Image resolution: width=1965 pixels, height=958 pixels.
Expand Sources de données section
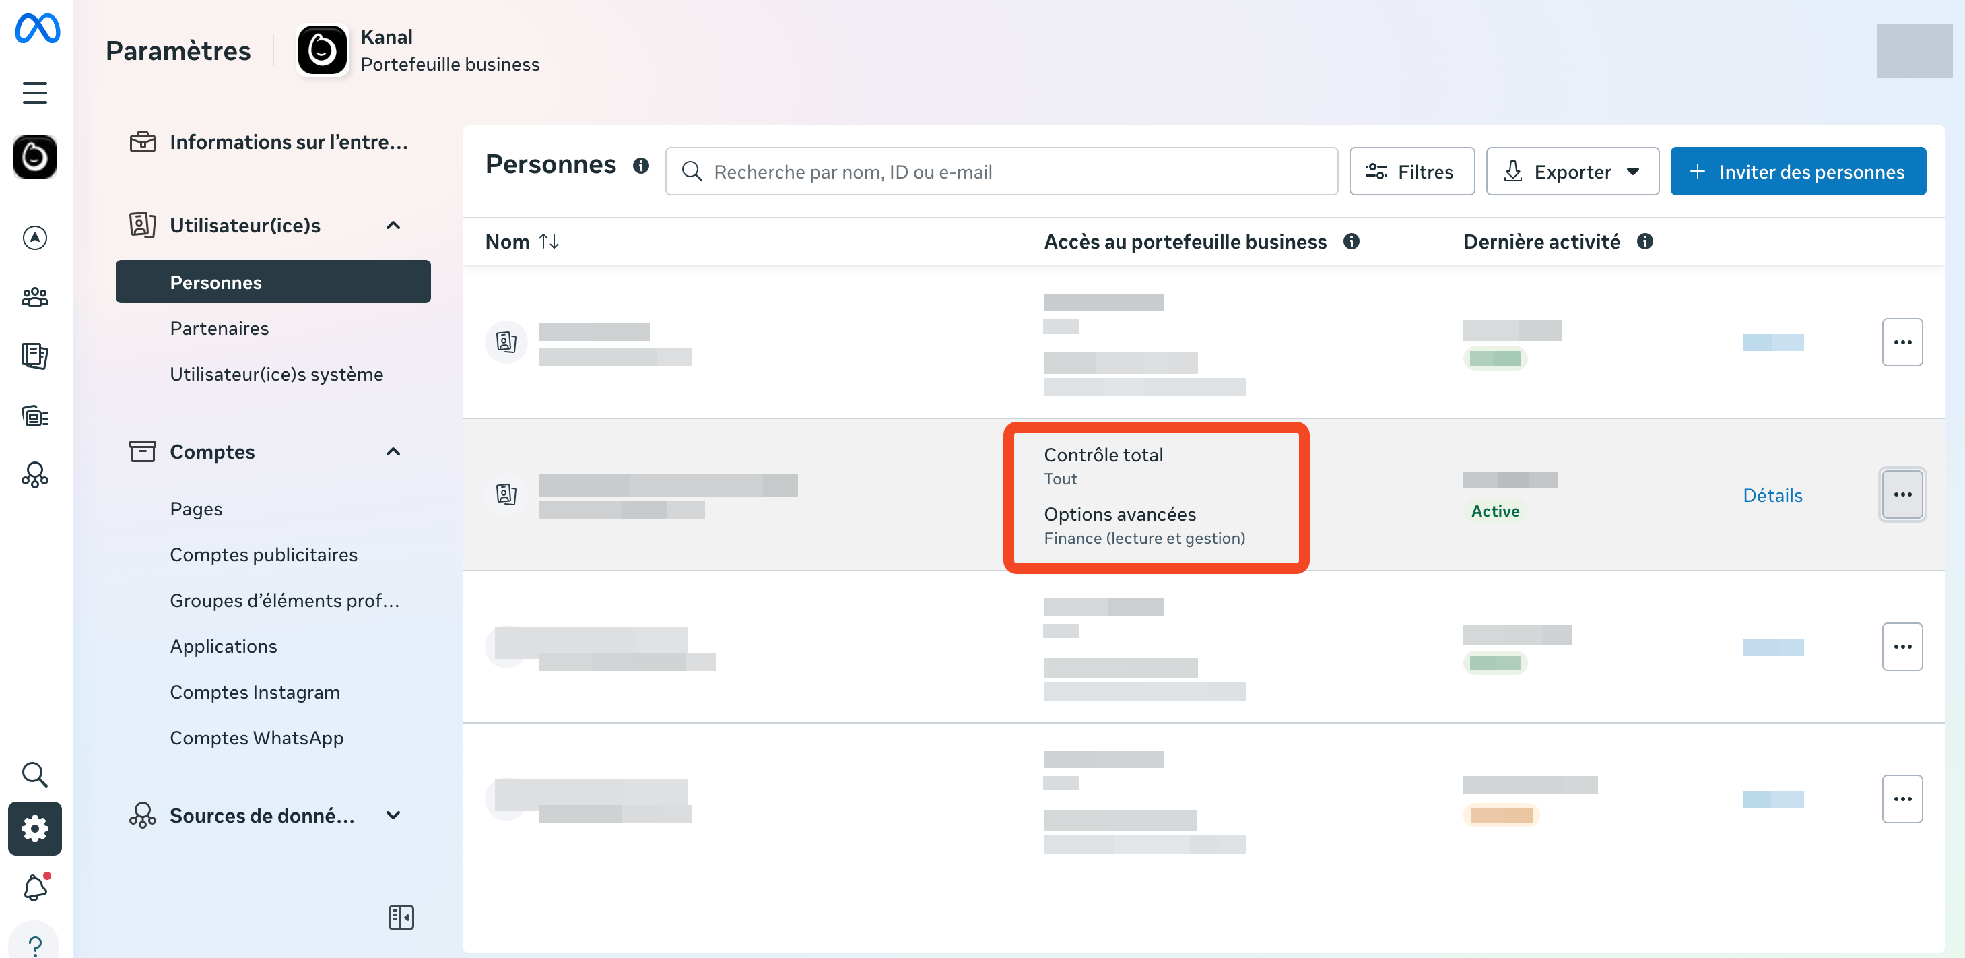coord(393,815)
